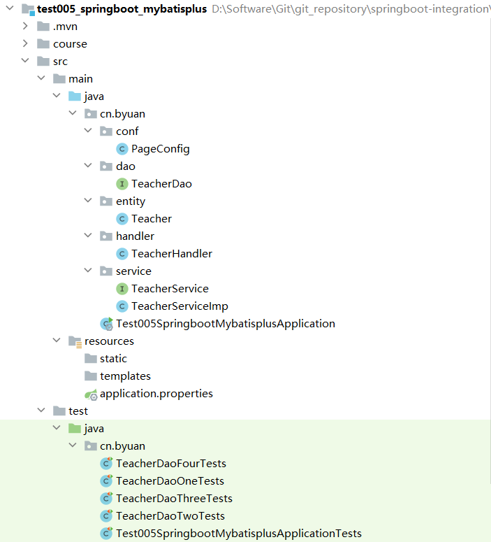Screen dimensions: 491x542
Task: Select the Teacher entity file name
Action: 152,219
